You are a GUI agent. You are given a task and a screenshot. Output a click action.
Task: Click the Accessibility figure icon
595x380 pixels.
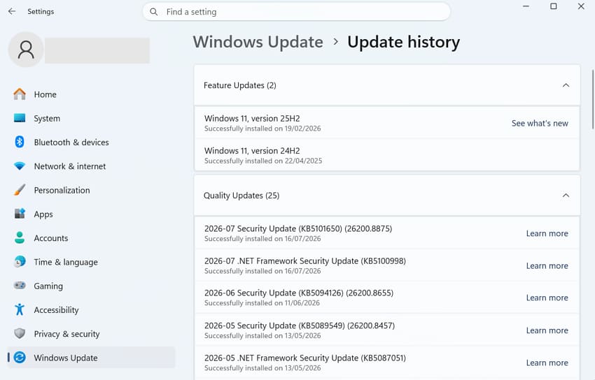click(x=20, y=309)
